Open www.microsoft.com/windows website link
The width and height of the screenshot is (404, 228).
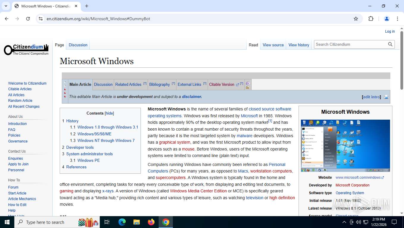click(x=360, y=178)
